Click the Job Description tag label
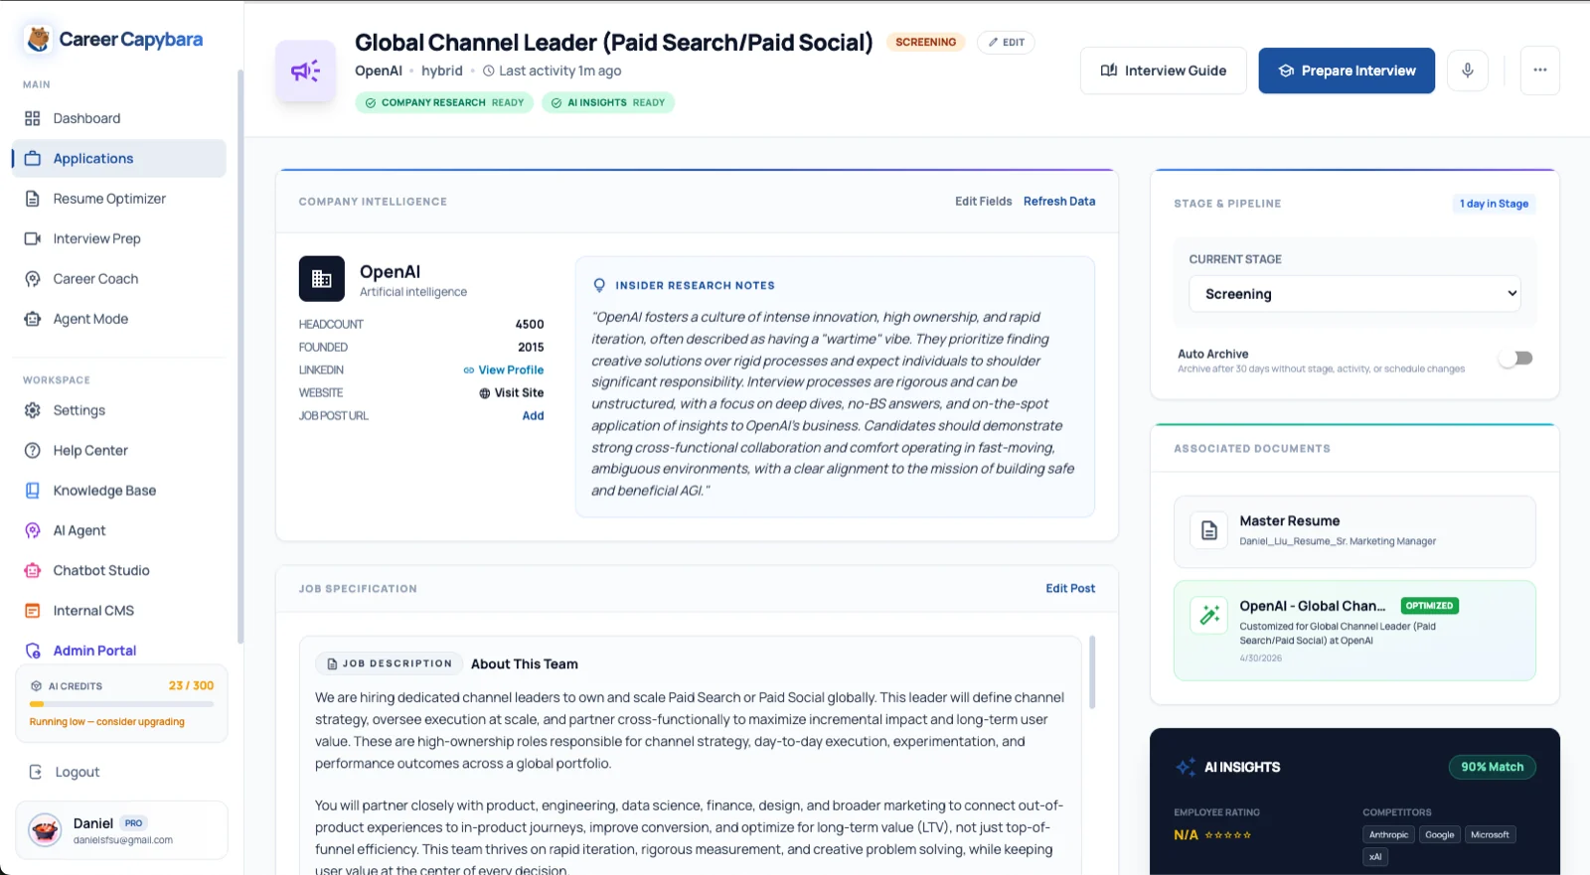 coord(389,663)
